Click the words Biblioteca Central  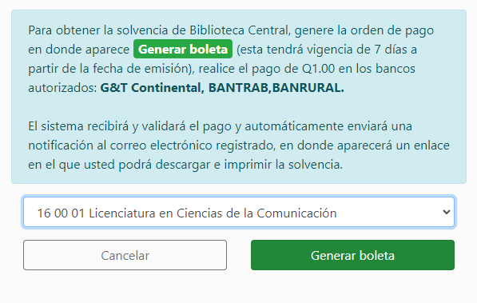(239, 30)
